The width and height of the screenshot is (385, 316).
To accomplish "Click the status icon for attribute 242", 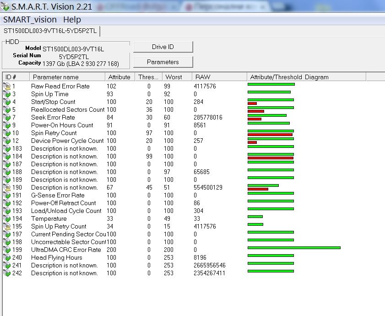I will pos(7,273).
